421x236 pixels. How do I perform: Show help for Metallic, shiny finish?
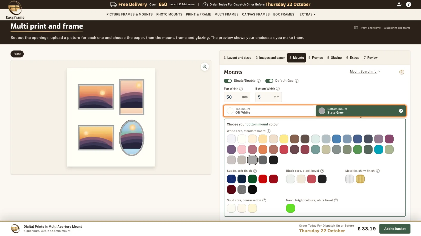378,171
